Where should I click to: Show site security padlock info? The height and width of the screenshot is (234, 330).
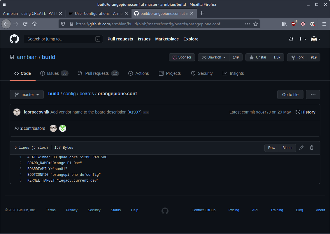[71, 24]
